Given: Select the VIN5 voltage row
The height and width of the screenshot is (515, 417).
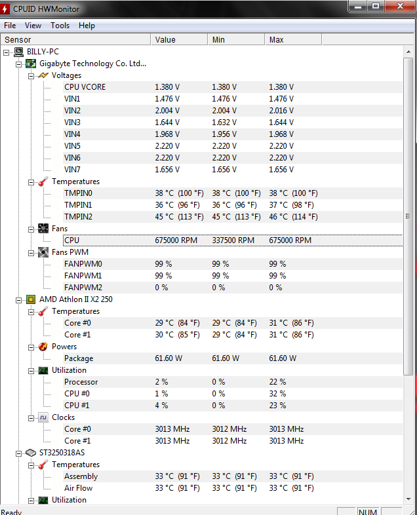Looking at the screenshot, I should point(233,146).
